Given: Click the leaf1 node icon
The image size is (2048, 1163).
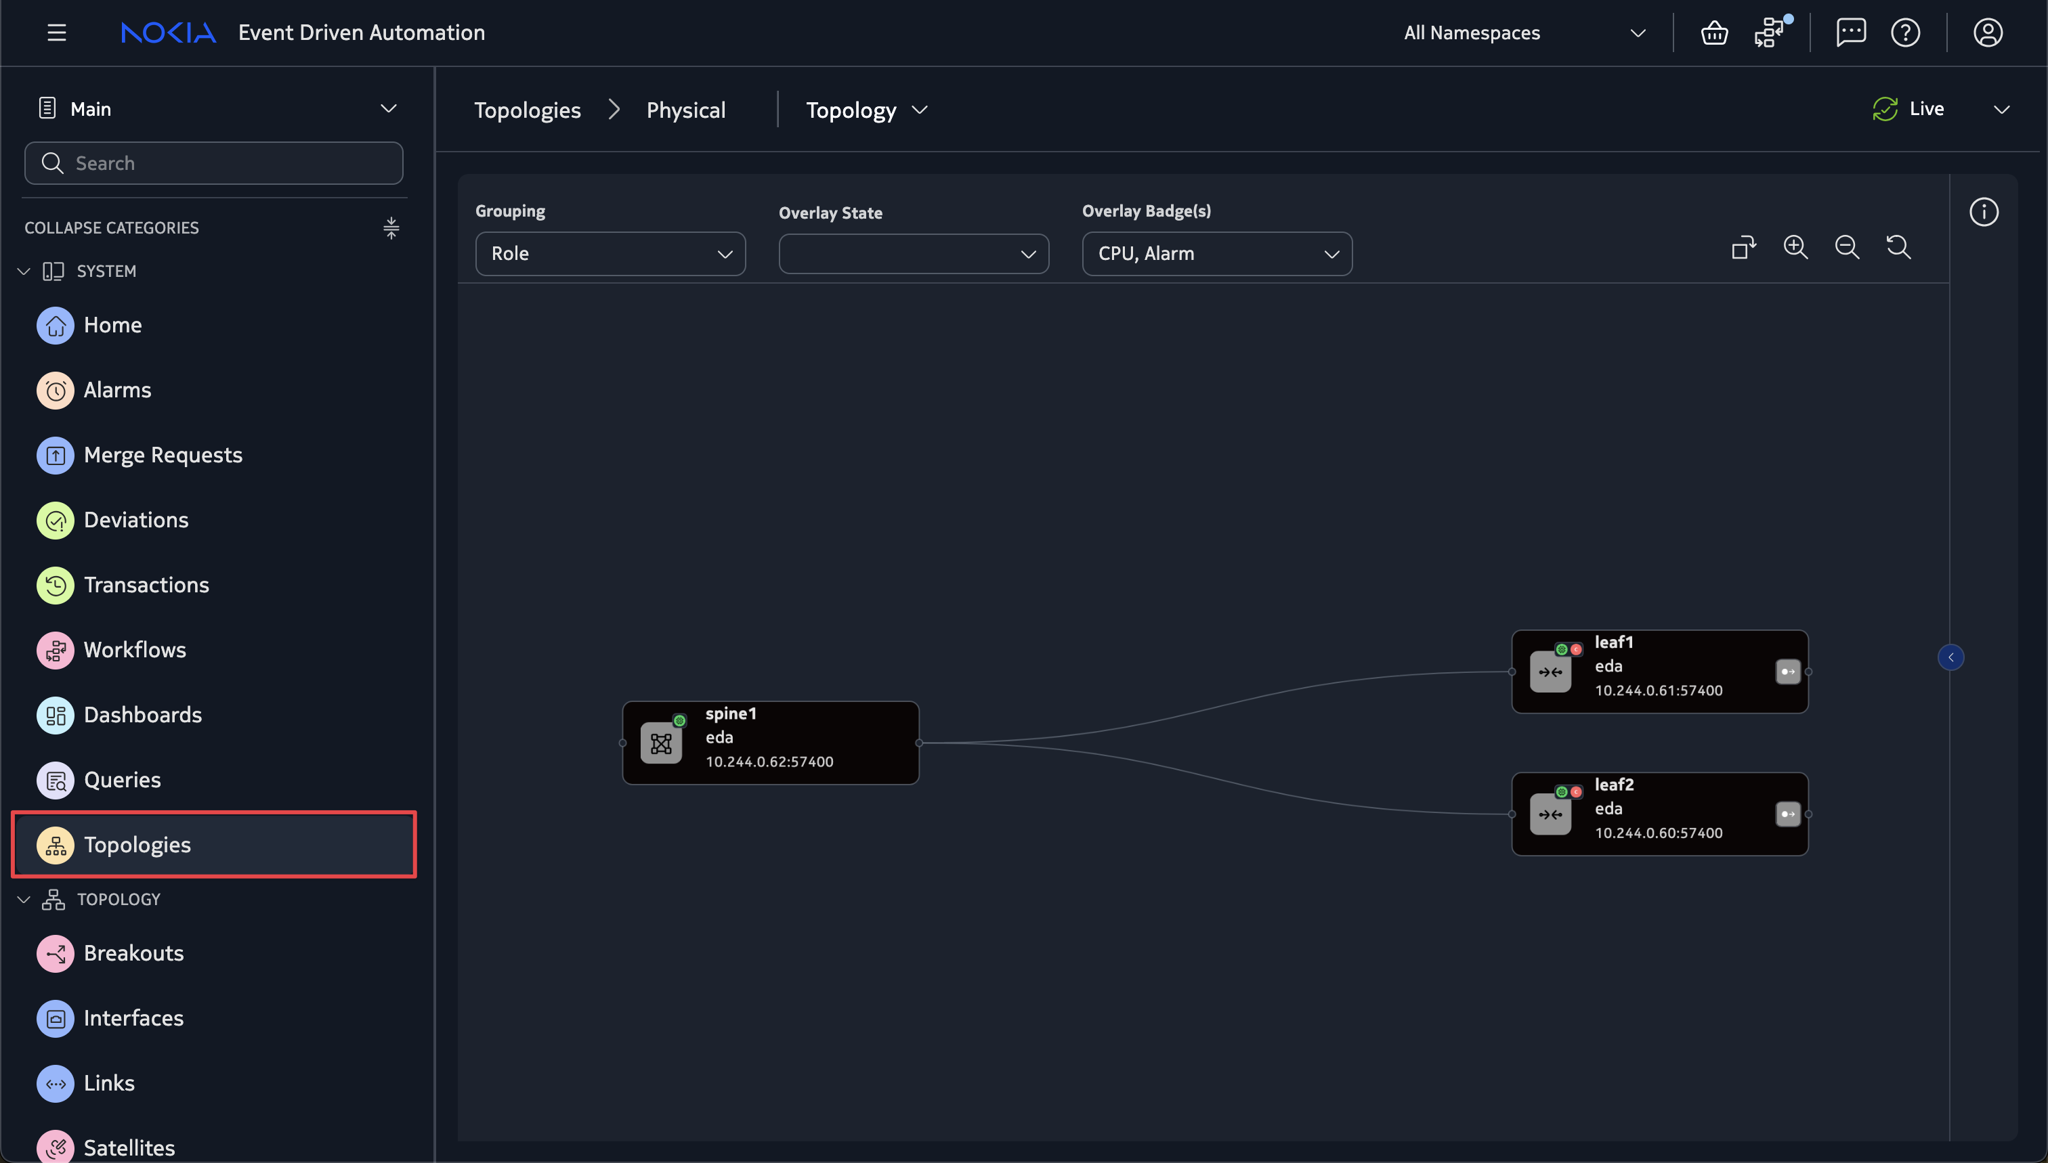Looking at the screenshot, I should 1550,672.
